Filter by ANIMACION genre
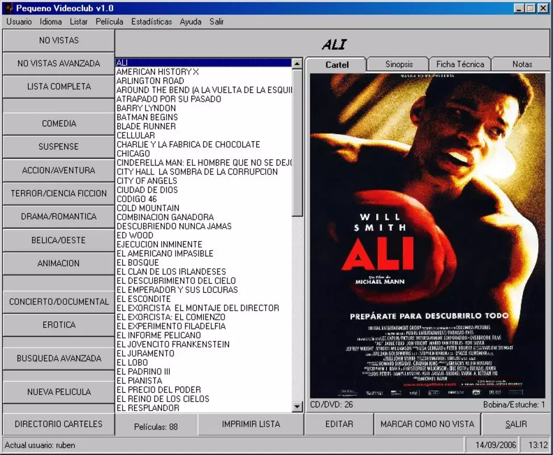Viewport: 553px width, 455px height. [59, 263]
